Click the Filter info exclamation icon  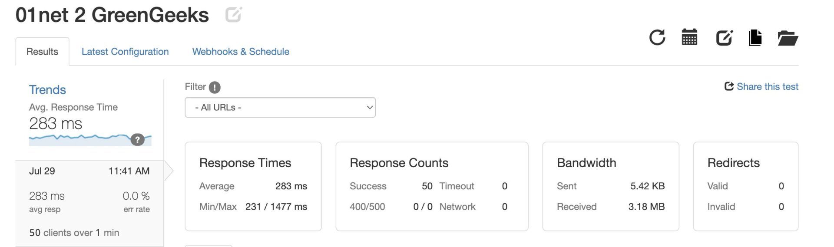click(x=215, y=88)
